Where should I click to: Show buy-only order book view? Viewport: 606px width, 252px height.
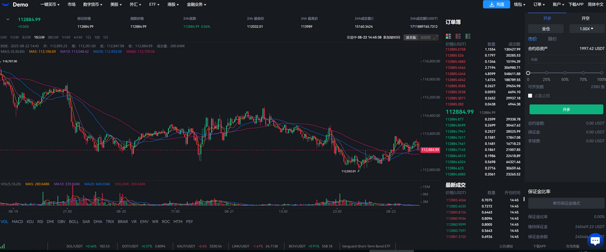tap(468, 36)
